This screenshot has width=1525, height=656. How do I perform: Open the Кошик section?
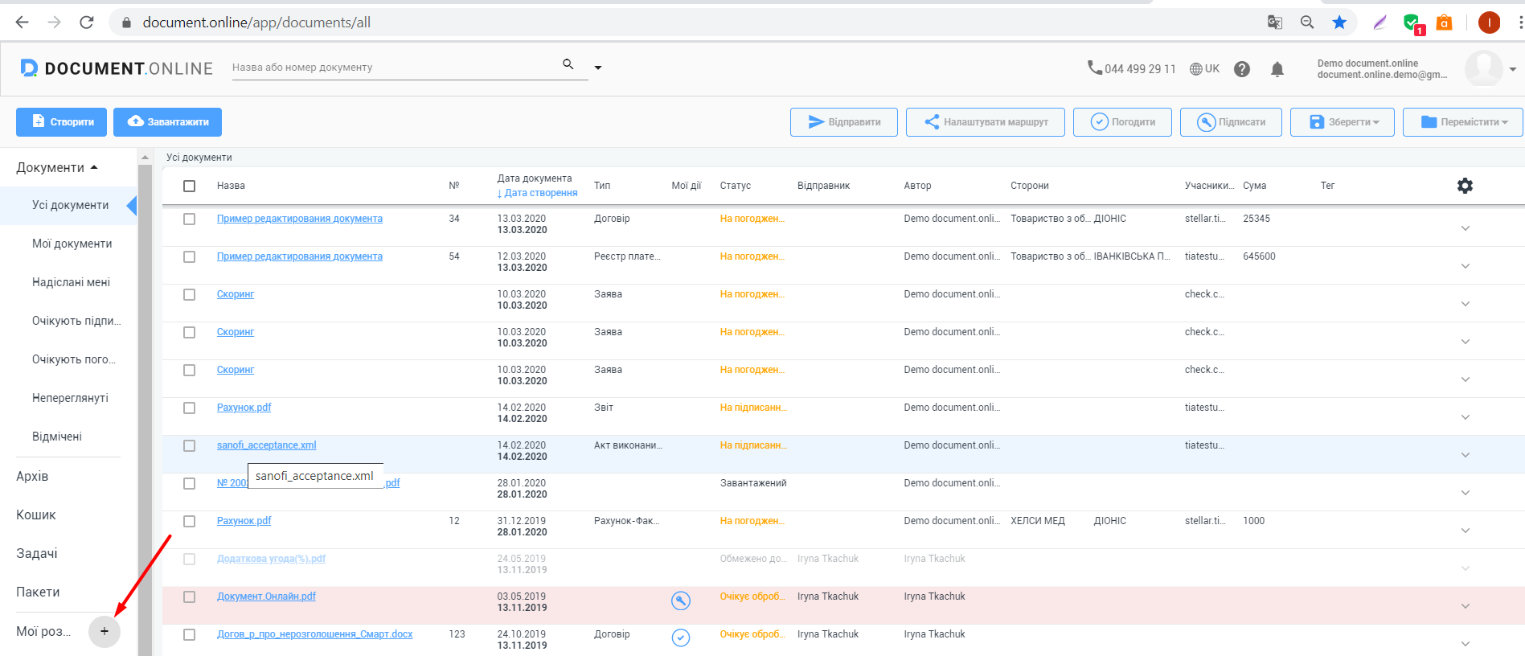[x=36, y=515]
